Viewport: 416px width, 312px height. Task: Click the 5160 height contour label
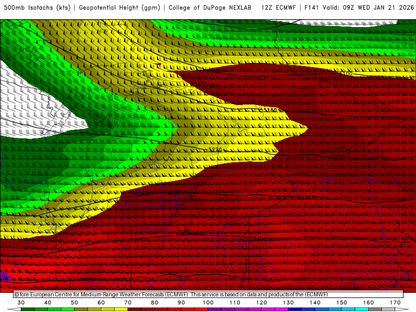tap(270, 110)
